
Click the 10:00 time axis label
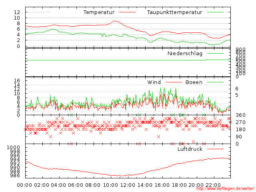(x=111, y=185)
